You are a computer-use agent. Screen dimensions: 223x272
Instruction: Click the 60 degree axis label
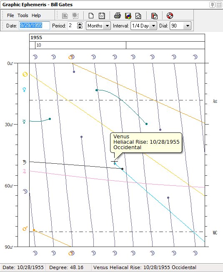[x=9, y=186]
